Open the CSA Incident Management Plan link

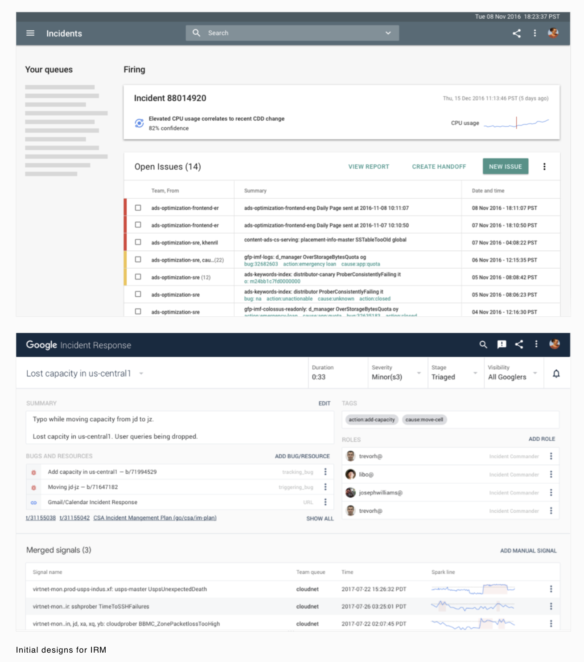click(x=155, y=518)
